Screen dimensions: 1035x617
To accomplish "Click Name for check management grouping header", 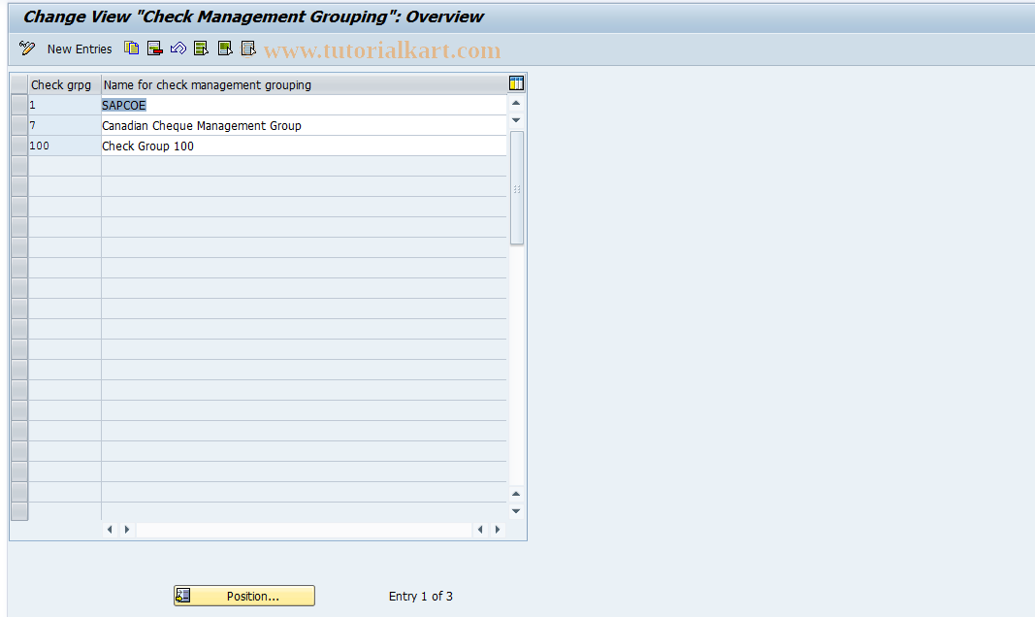I will (x=304, y=84).
